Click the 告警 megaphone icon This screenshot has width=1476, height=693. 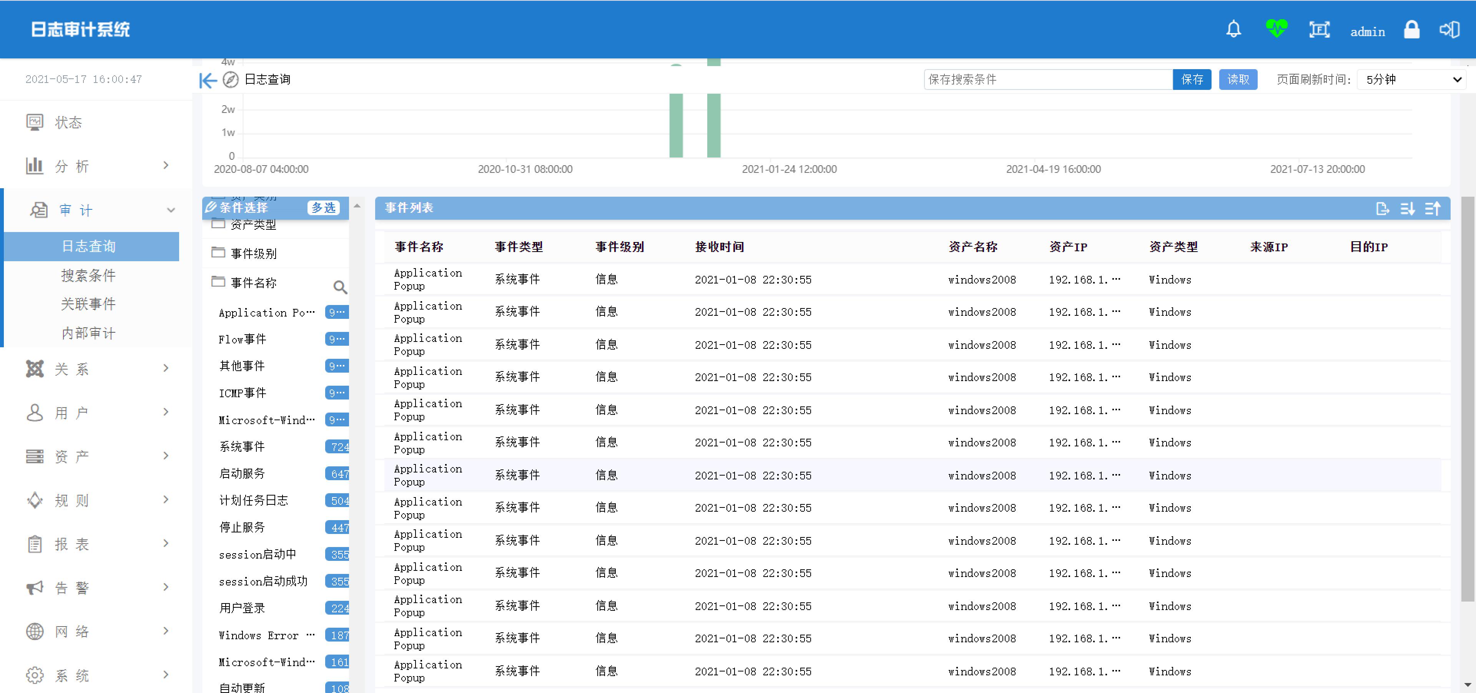tap(34, 588)
